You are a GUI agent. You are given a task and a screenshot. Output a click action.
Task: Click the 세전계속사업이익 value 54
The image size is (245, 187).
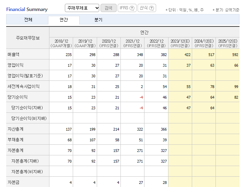[x=165, y=87]
